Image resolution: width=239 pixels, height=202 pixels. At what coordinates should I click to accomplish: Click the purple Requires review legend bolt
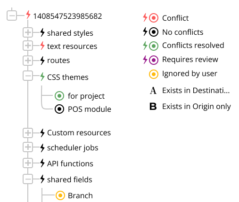145,60
